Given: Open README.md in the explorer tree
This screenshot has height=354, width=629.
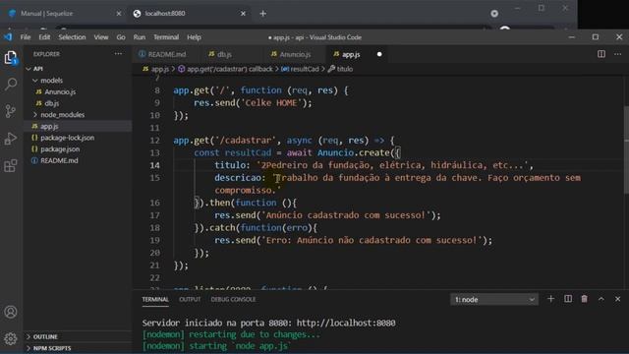Looking at the screenshot, I should click(x=59, y=160).
